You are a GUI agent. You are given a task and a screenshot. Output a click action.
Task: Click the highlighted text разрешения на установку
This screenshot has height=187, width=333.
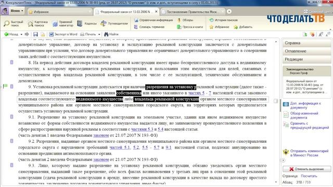pyautogui.click(x=171, y=87)
